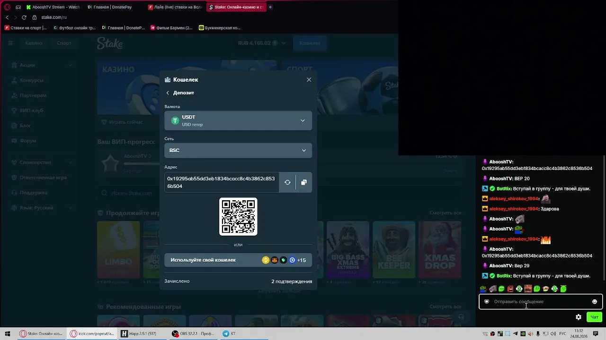Switch to Лайв (live) ставки tab
This screenshot has width=606, height=340.
point(175,7)
